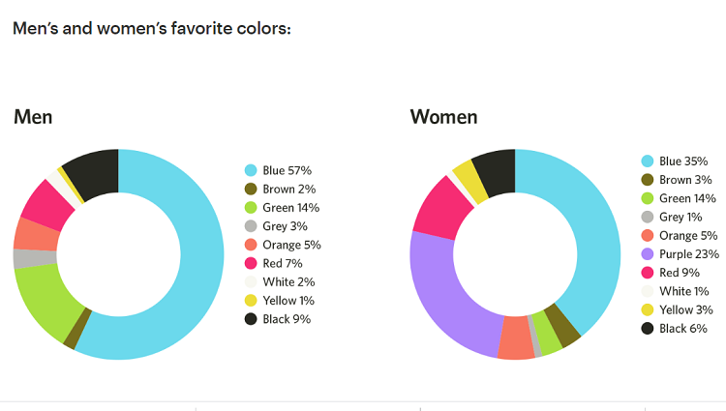Select the Grey 3% legend entry under Men
Image resolution: width=726 pixels, height=411 pixels.
pos(276,226)
